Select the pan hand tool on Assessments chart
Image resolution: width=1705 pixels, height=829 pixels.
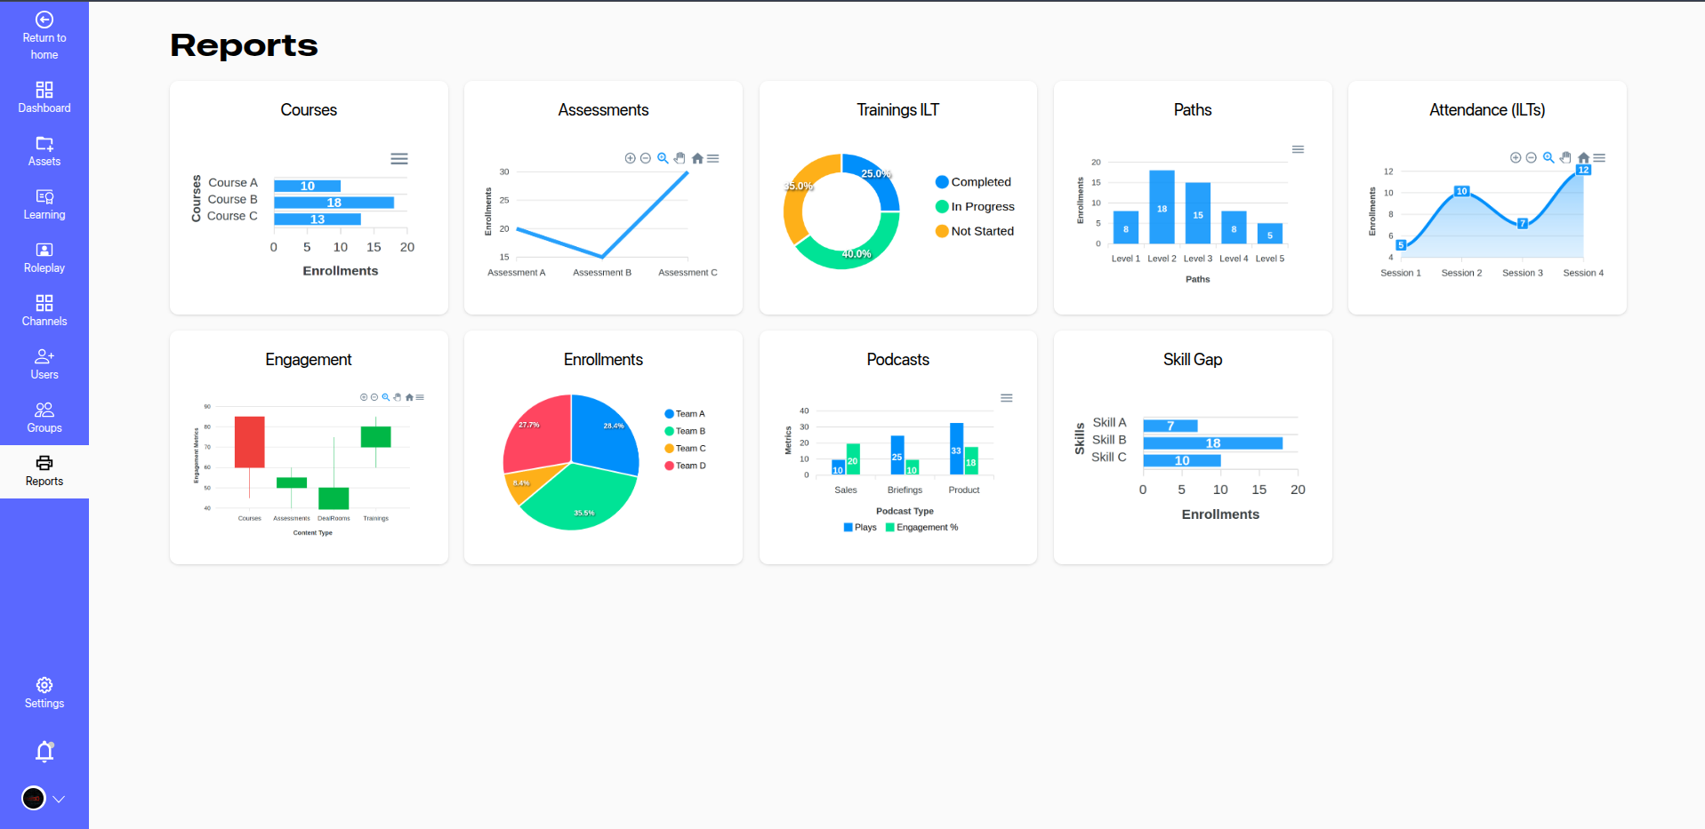680,158
